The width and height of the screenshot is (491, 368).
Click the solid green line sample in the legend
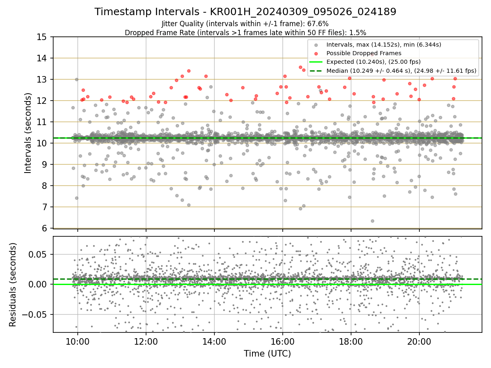(x=317, y=62)
